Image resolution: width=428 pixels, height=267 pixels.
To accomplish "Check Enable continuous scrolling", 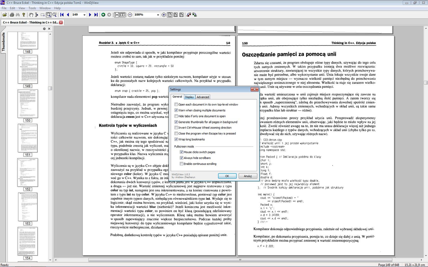I will tap(181, 164).
